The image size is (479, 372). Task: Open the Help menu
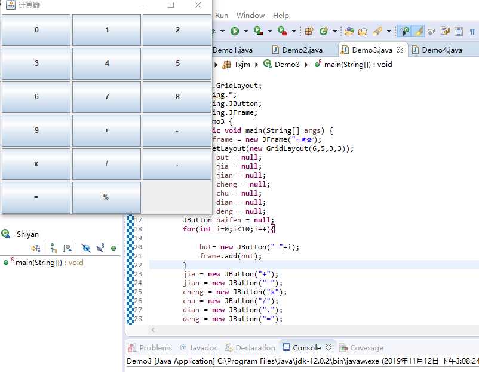coord(281,16)
